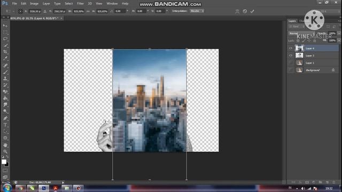The height and width of the screenshot is (192, 342).
Task: Open the layer Kind filter dropdown
Action: (x=297, y=27)
